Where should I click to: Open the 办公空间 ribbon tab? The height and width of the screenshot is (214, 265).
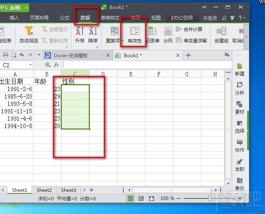[x=182, y=18]
